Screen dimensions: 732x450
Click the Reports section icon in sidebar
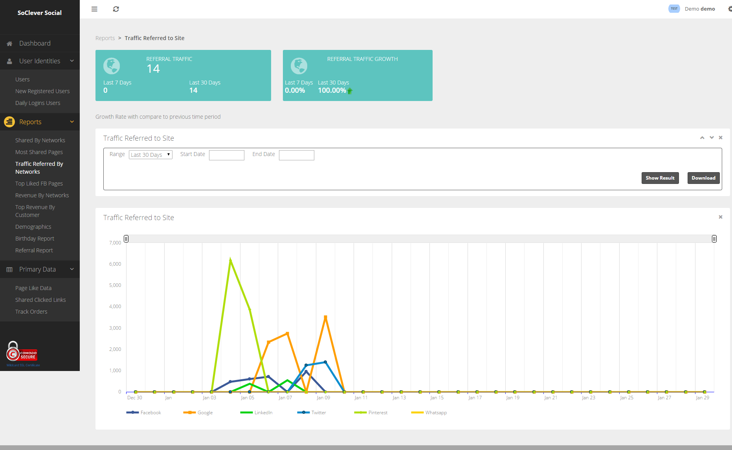click(x=9, y=122)
